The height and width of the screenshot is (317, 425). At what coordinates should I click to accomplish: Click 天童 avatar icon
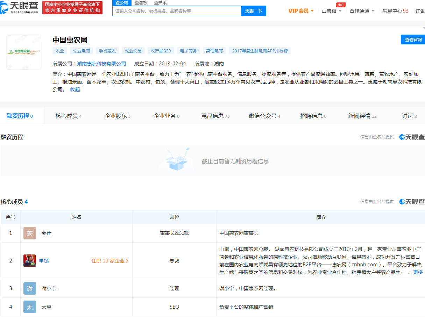click(30, 307)
